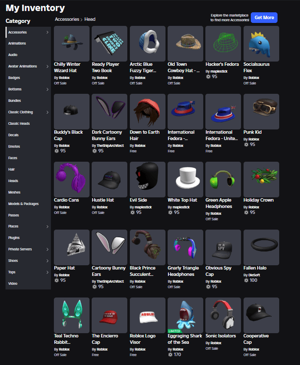Select the Arctic Blue Fuzzy Tiger item image

(x=148, y=44)
